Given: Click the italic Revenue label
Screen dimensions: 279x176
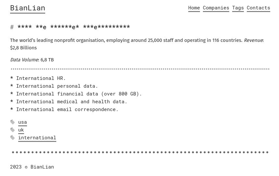Looking at the screenshot, I should point(253,40).
